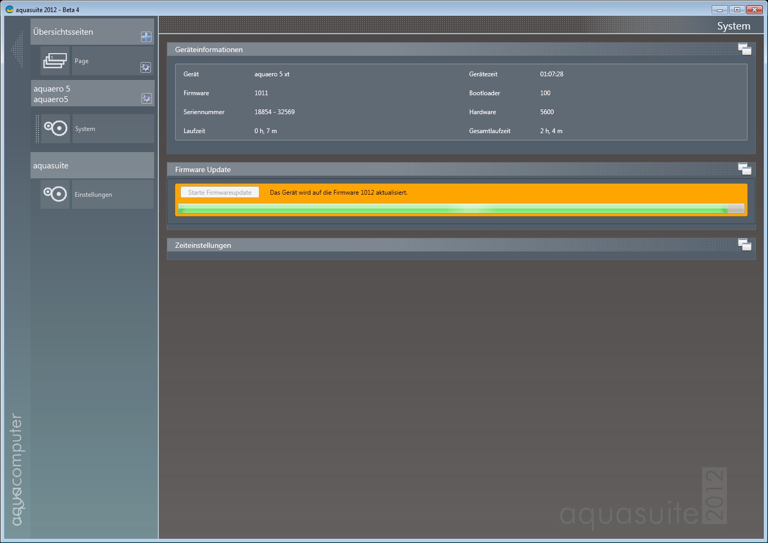Open aquaero 5 device settings gear icon

[146, 98]
